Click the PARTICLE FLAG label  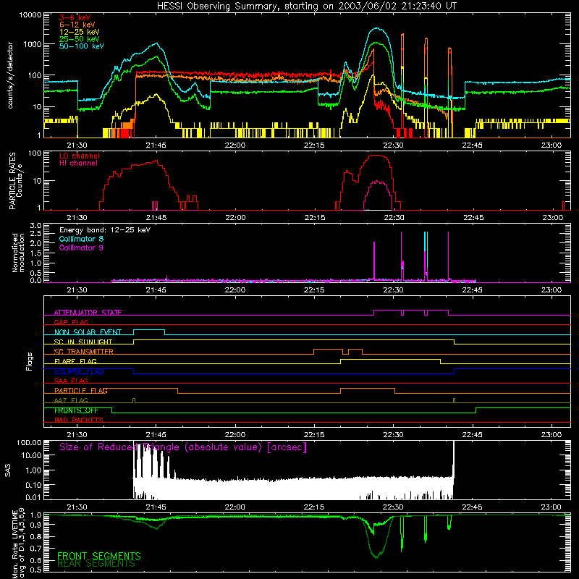(x=81, y=390)
